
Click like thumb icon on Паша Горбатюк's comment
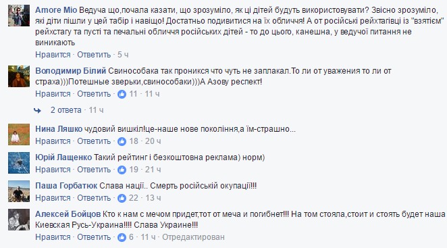click(x=122, y=198)
